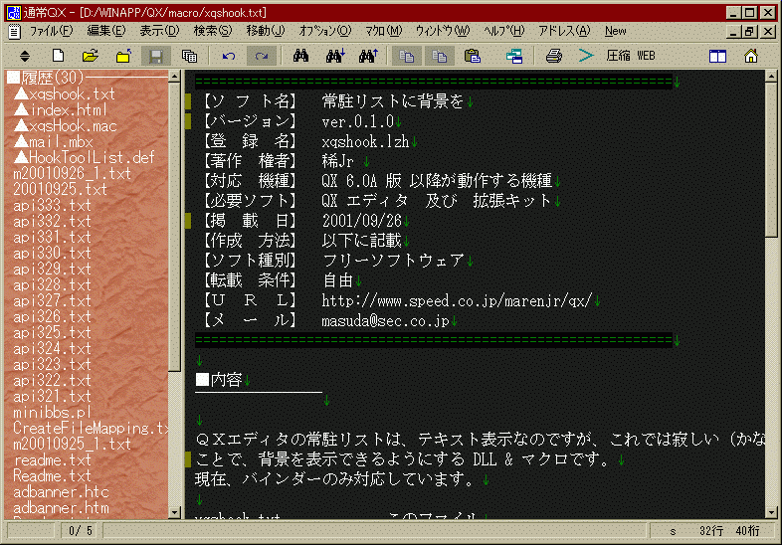Print the document with the printer icon
This screenshot has height=545, width=782.
(553, 56)
